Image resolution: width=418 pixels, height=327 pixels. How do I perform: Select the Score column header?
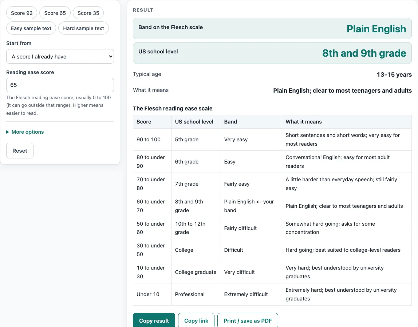[x=152, y=122]
